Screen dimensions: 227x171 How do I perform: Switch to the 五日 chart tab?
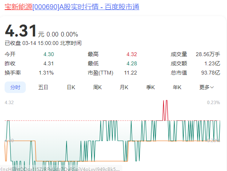point(43,87)
